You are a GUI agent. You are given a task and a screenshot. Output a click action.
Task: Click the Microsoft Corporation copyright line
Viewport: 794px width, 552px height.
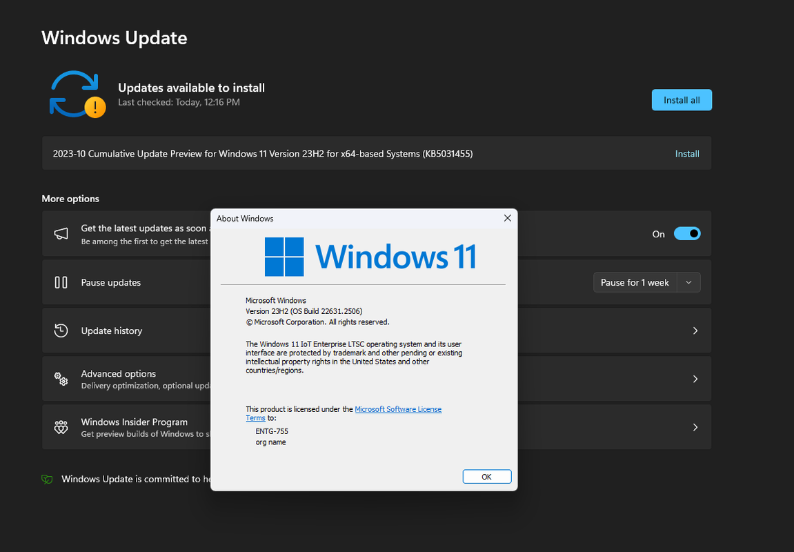(317, 322)
